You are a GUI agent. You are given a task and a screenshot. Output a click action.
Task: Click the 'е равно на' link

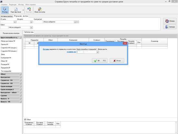click(x=71, y=52)
